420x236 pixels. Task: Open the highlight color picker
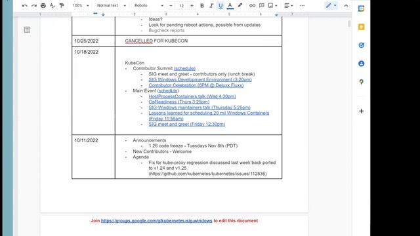tap(240, 6)
